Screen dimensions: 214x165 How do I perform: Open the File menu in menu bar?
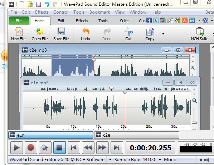14,12
